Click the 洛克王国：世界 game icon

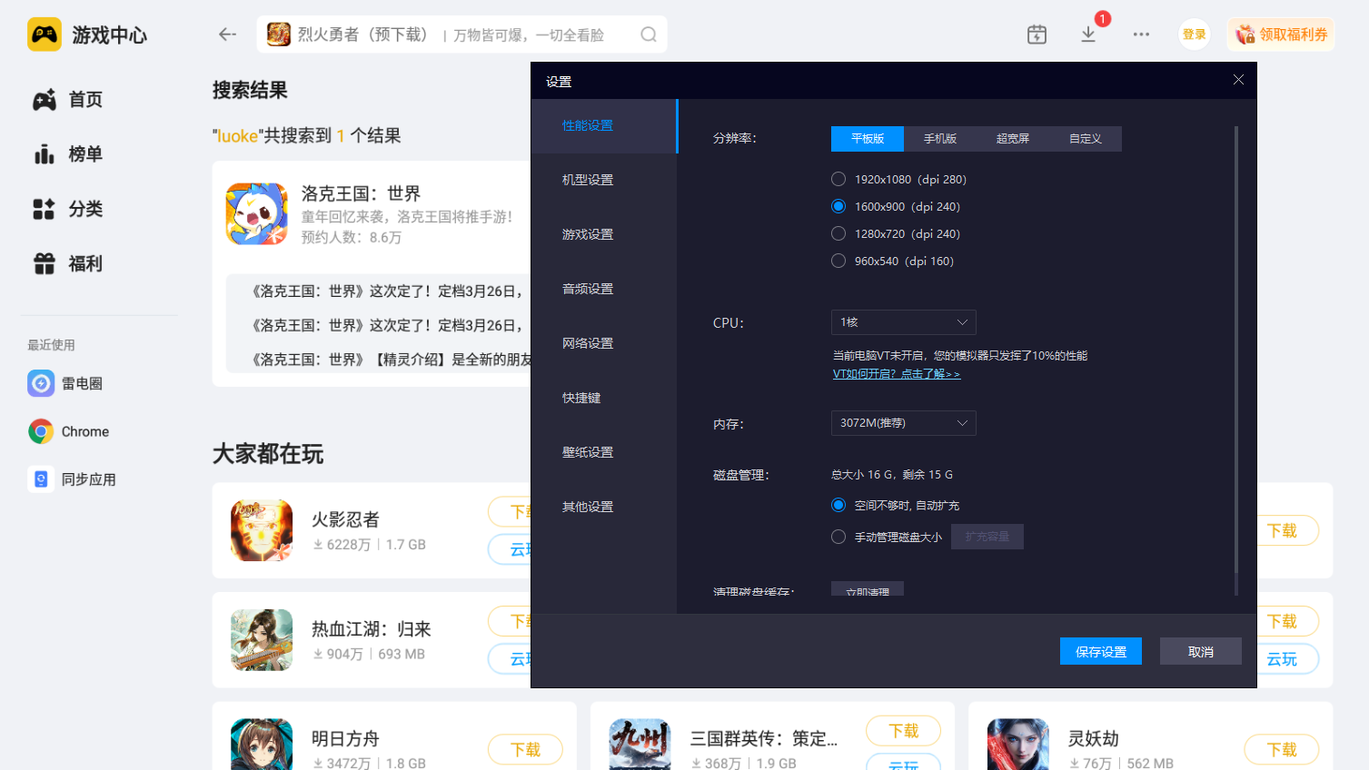[x=257, y=214]
